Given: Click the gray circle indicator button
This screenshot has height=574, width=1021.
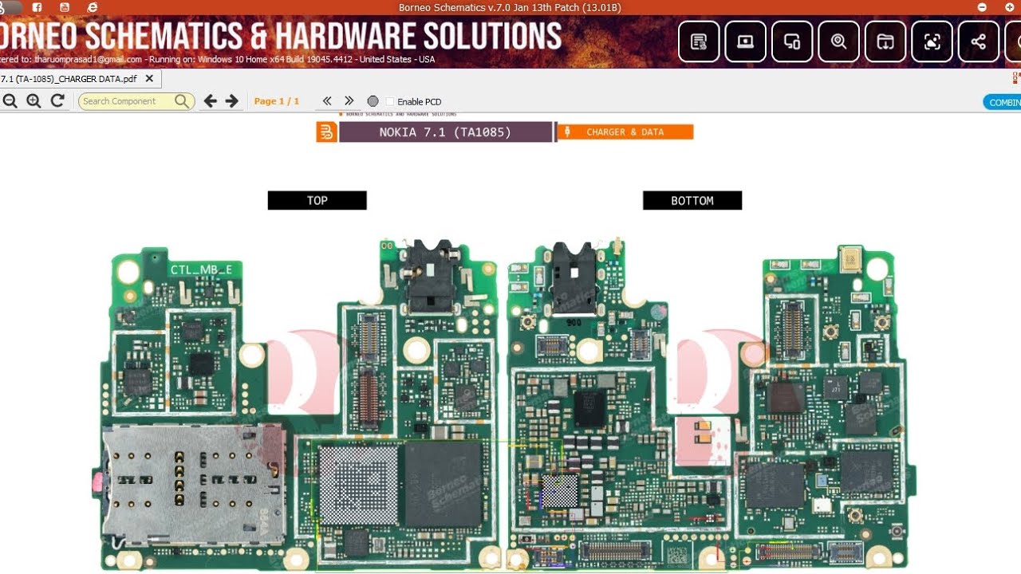Looking at the screenshot, I should [373, 101].
